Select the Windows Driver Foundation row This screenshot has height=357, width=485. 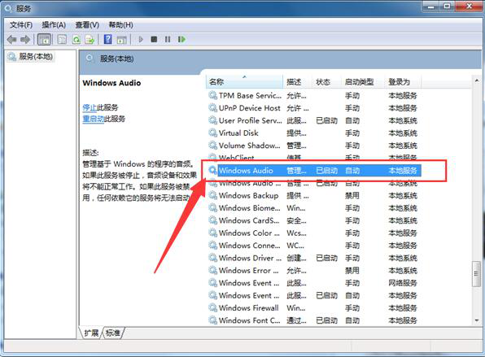(x=314, y=258)
